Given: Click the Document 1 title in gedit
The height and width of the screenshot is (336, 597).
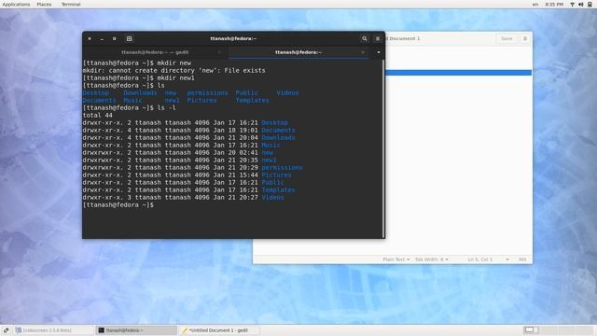Looking at the screenshot, I should coord(403,38).
